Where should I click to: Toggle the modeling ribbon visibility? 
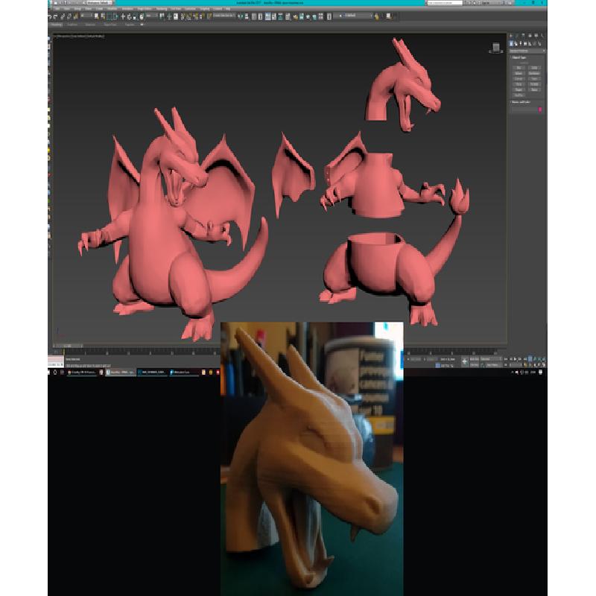(267, 16)
